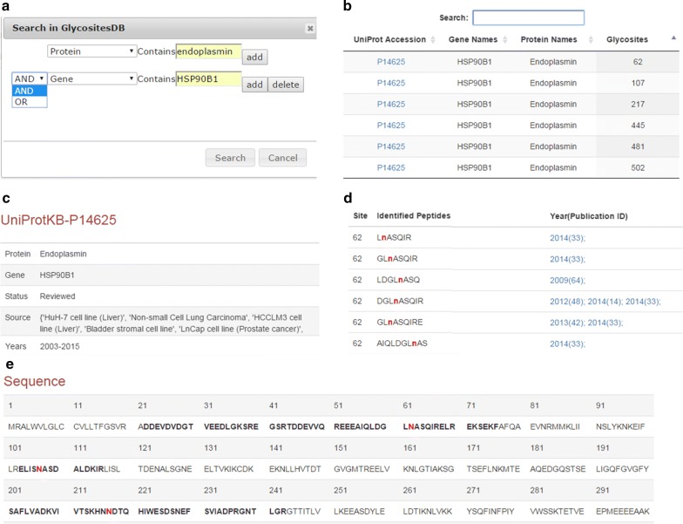Expand the AND operator dropdown
This screenshot has height=524, width=683.
tap(30, 78)
